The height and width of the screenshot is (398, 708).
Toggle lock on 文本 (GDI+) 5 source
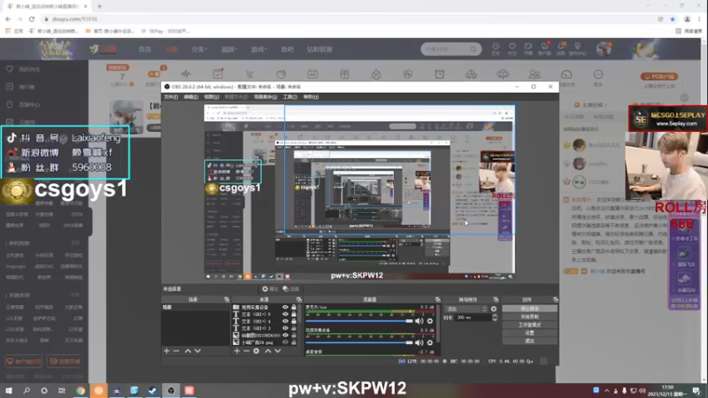294,314
